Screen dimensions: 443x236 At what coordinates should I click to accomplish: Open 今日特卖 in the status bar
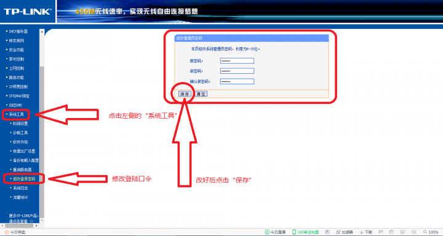click(x=15, y=232)
